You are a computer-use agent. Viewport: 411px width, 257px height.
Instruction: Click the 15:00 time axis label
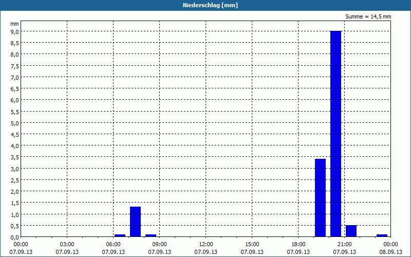click(252, 245)
